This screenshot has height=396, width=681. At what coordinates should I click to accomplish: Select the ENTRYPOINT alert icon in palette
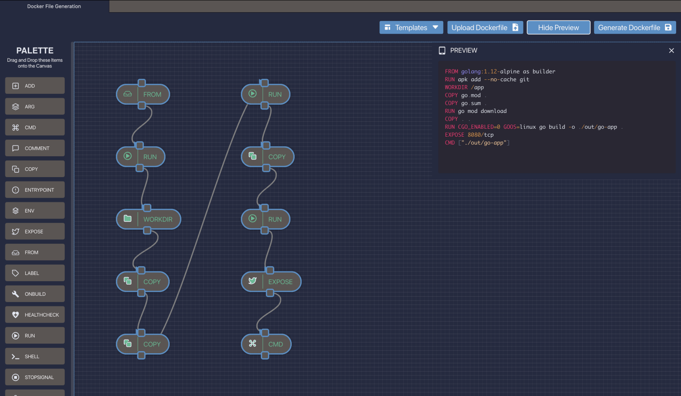[x=15, y=190]
